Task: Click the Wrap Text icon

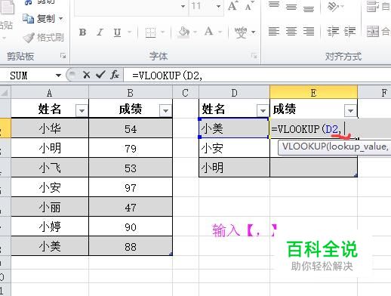Action: (x=373, y=7)
